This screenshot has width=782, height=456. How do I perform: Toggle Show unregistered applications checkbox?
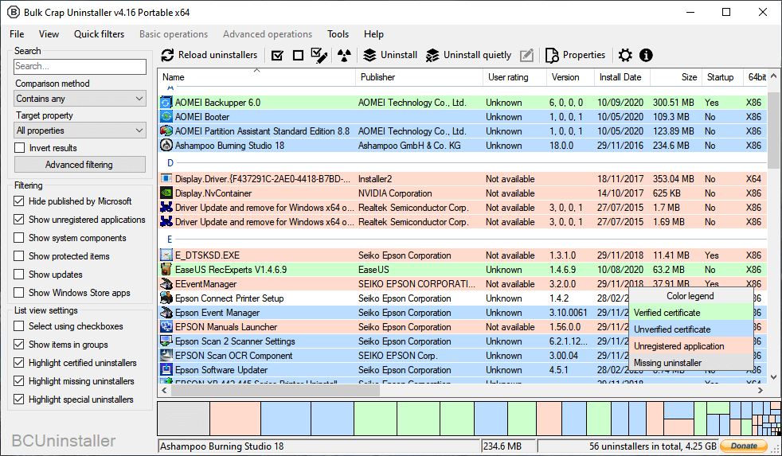tap(19, 220)
